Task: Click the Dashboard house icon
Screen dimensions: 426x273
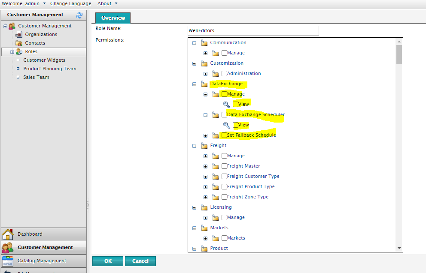Action: pos(8,234)
